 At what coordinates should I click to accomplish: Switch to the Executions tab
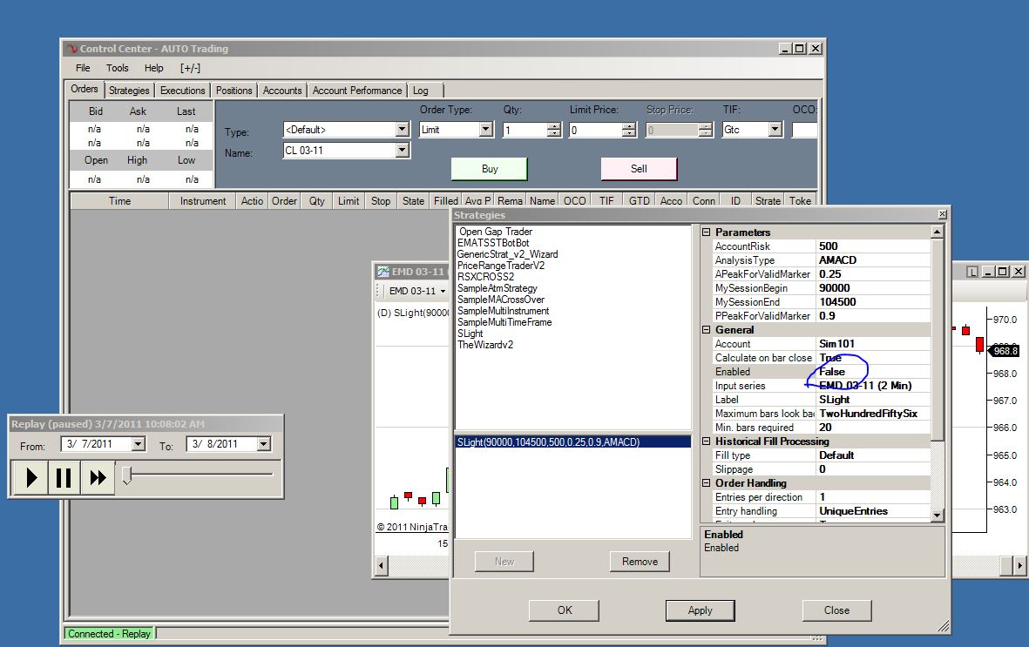coord(182,91)
